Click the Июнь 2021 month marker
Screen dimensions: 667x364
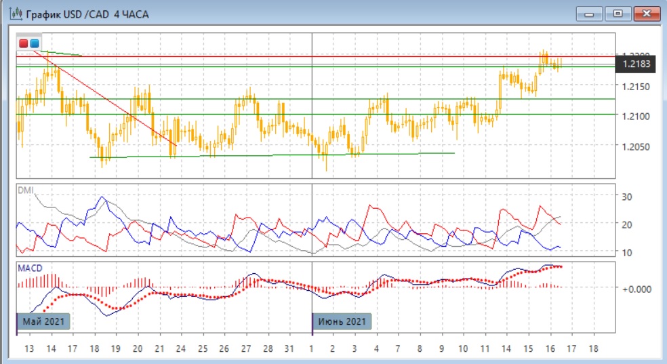pos(342,321)
